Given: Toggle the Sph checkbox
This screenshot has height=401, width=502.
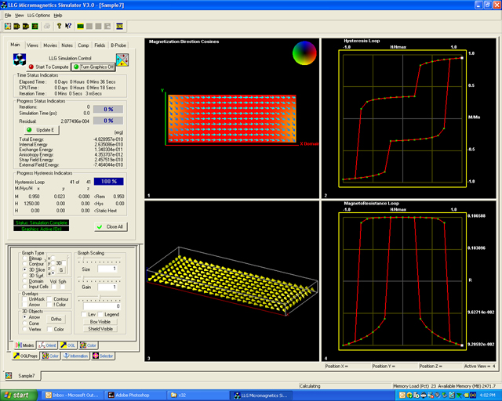Looking at the screenshot, I should [x=62, y=287].
